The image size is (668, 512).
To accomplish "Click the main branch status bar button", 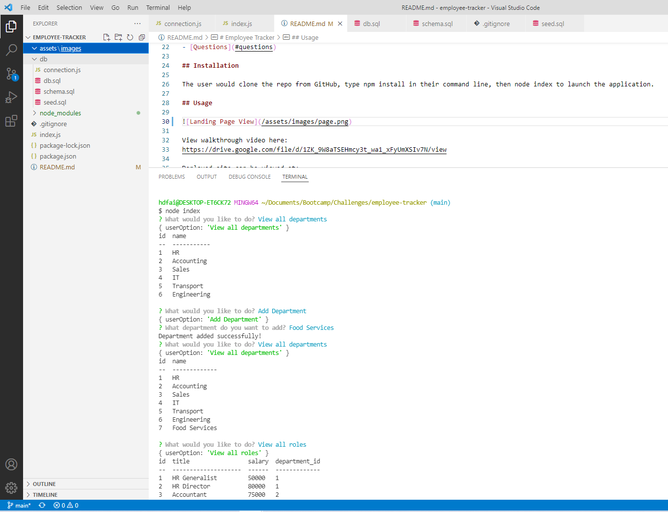I will (x=19, y=506).
